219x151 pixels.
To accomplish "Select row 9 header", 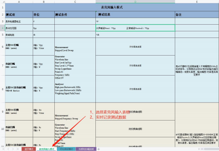I will [x=2, y=111].
